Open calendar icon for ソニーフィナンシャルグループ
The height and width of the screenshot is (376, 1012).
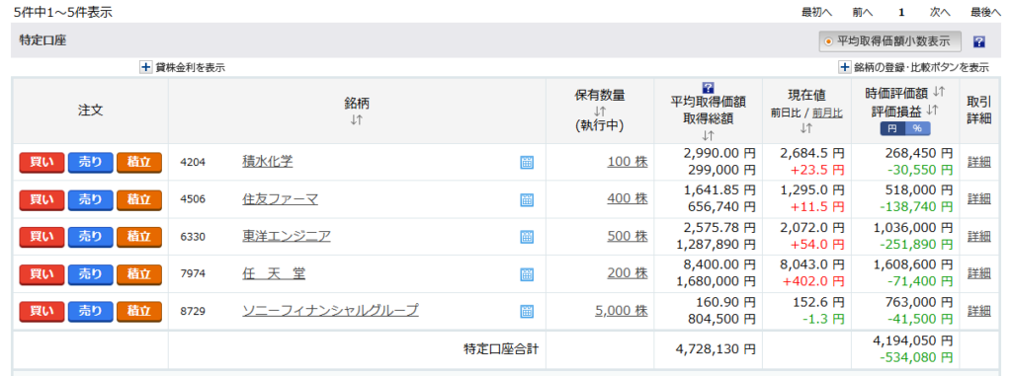point(527,312)
